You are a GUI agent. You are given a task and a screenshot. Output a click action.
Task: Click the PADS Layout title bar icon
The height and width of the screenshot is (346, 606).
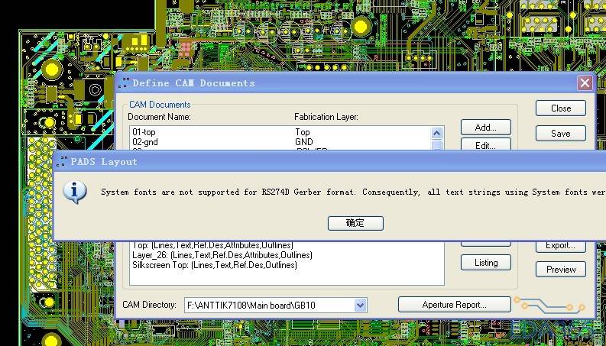(61, 161)
